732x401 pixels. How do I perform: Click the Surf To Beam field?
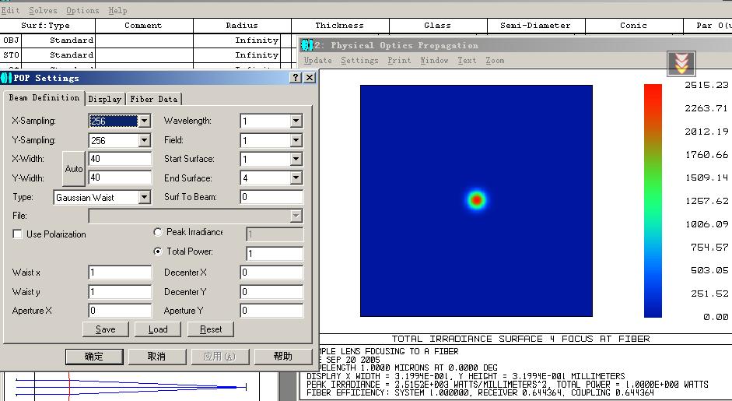click(x=271, y=197)
